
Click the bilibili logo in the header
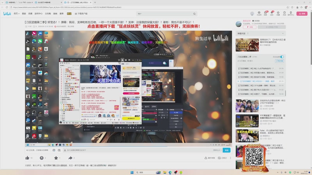[x=7, y=14]
